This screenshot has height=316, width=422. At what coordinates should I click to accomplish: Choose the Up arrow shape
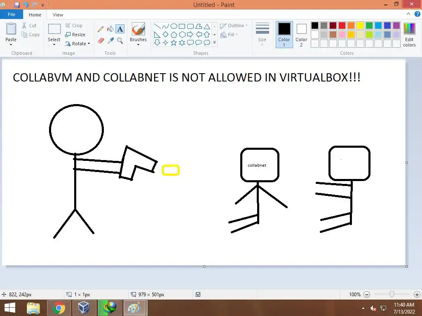[x=207, y=35]
